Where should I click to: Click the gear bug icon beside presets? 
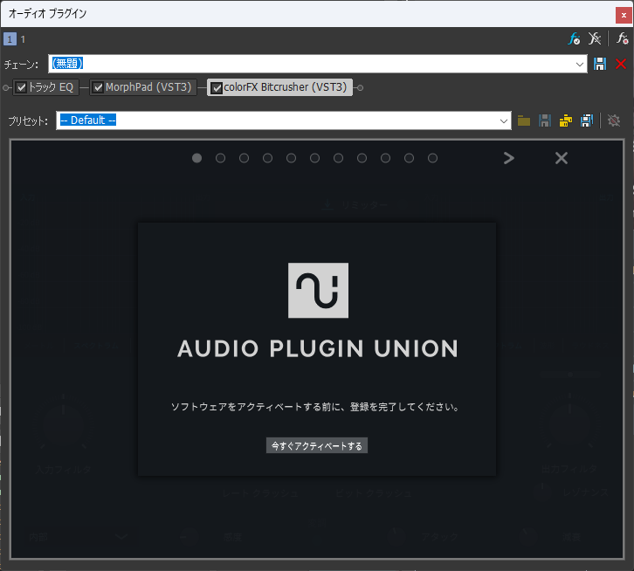pyautogui.click(x=614, y=120)
